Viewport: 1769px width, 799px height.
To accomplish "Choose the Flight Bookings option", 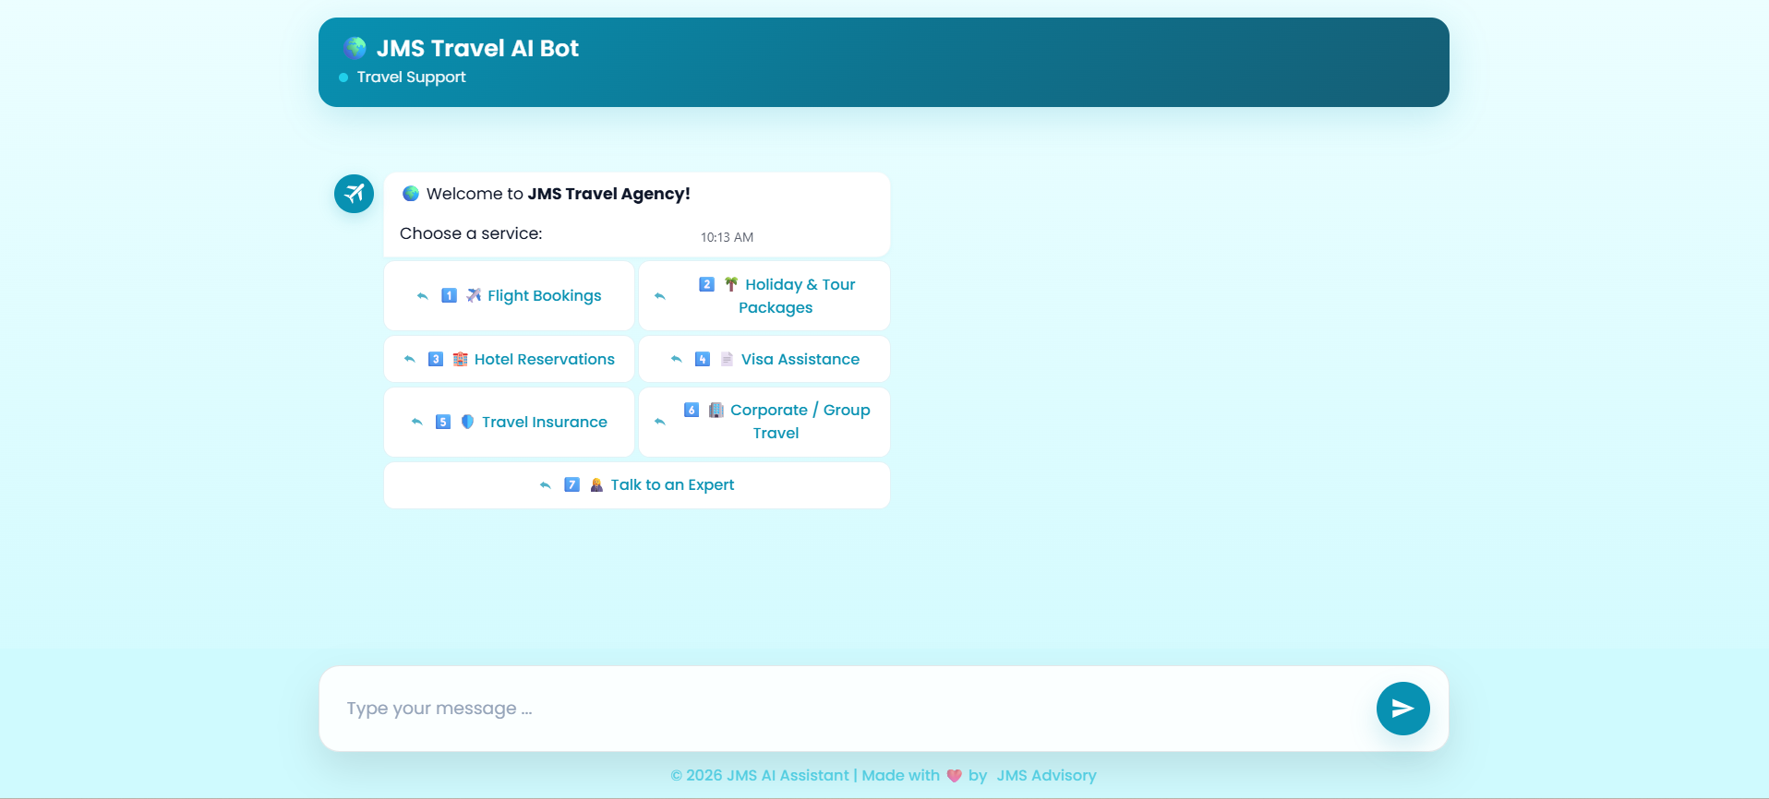I will point(544,296).
